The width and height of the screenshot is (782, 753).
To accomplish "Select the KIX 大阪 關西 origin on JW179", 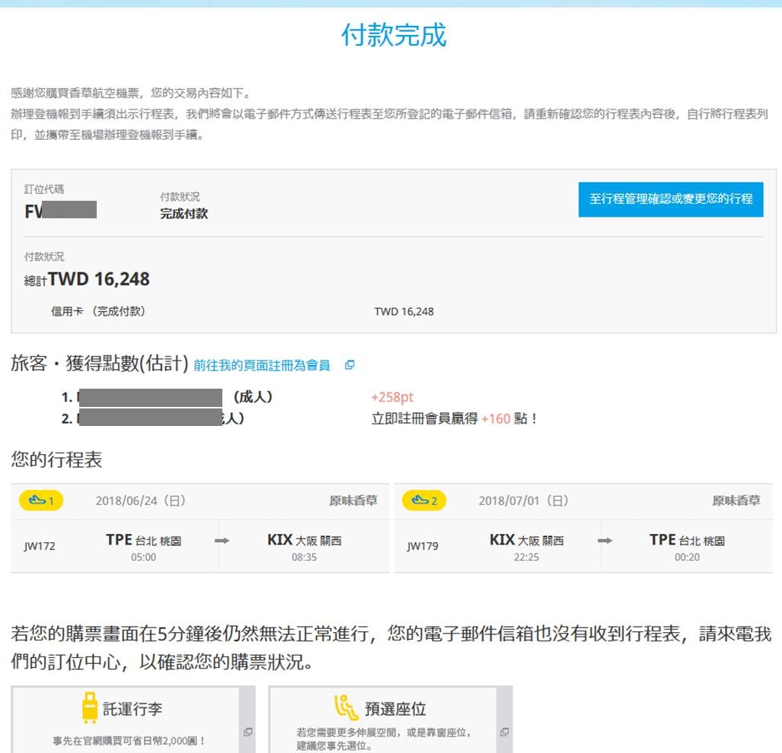I will coord(527,540).
